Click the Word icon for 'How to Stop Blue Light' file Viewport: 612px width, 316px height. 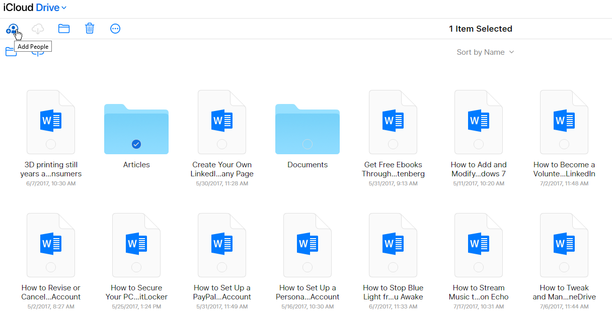click(x=393, y=244)
